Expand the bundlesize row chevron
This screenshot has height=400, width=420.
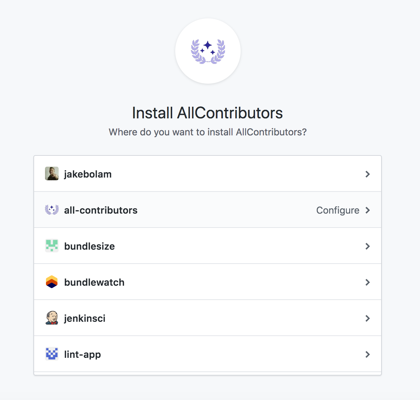click(x=367, y=246)
